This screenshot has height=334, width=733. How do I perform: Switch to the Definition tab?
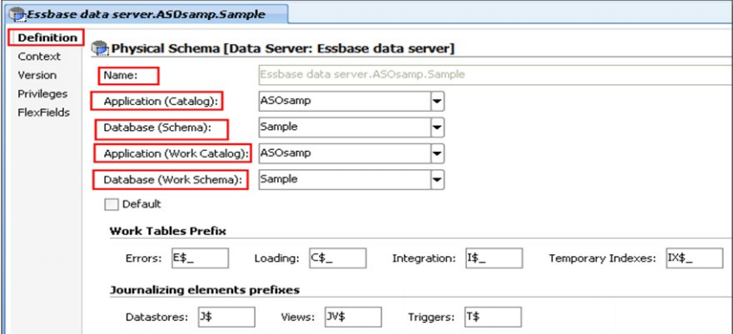click(47, 37)
